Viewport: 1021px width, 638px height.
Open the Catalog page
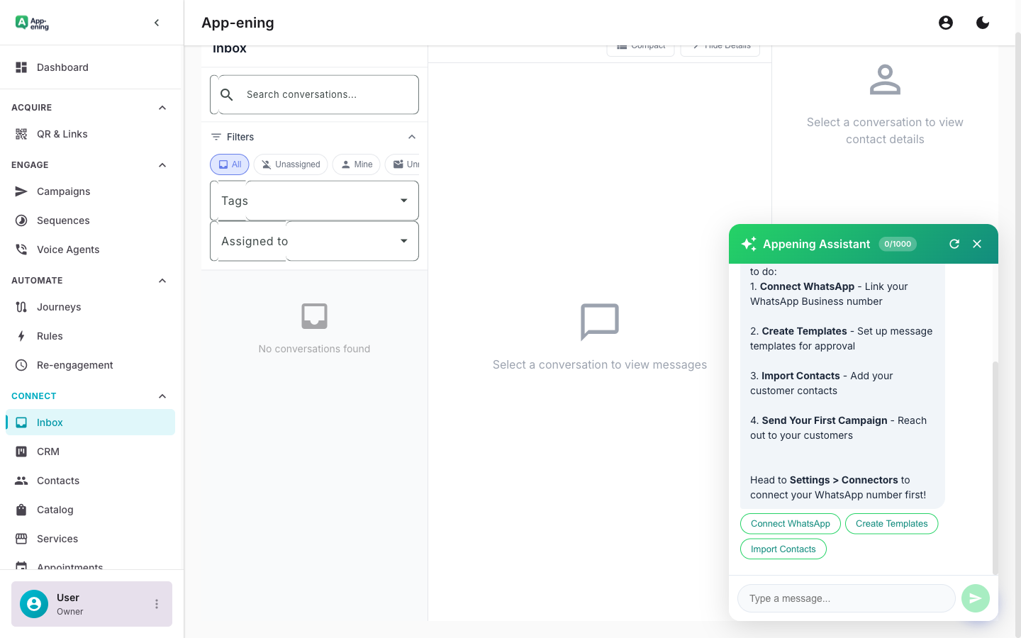(55, 510)
